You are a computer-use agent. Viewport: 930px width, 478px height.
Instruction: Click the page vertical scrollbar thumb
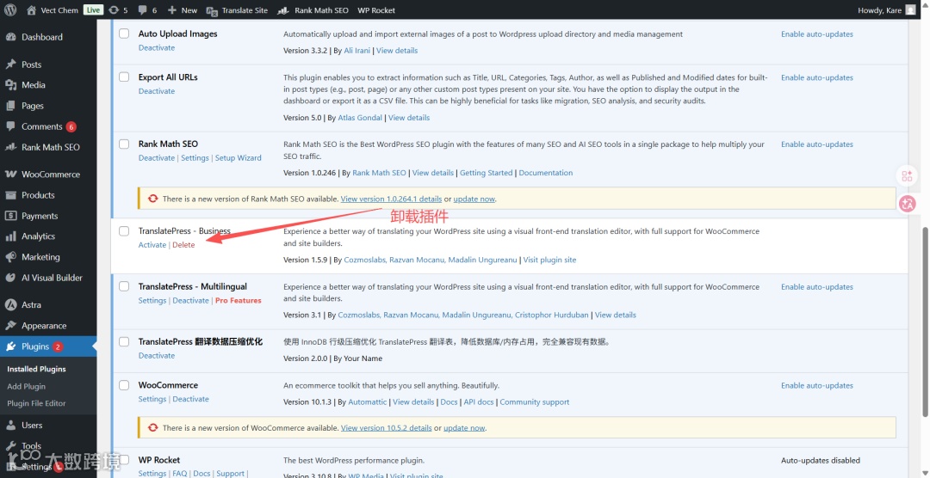click(x=926, y=322)
